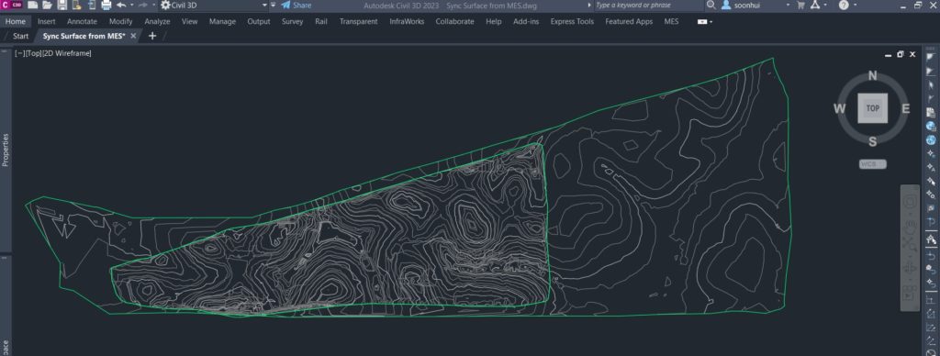Click the Open file folder icon
940x356 pixels.
[48, 5]
